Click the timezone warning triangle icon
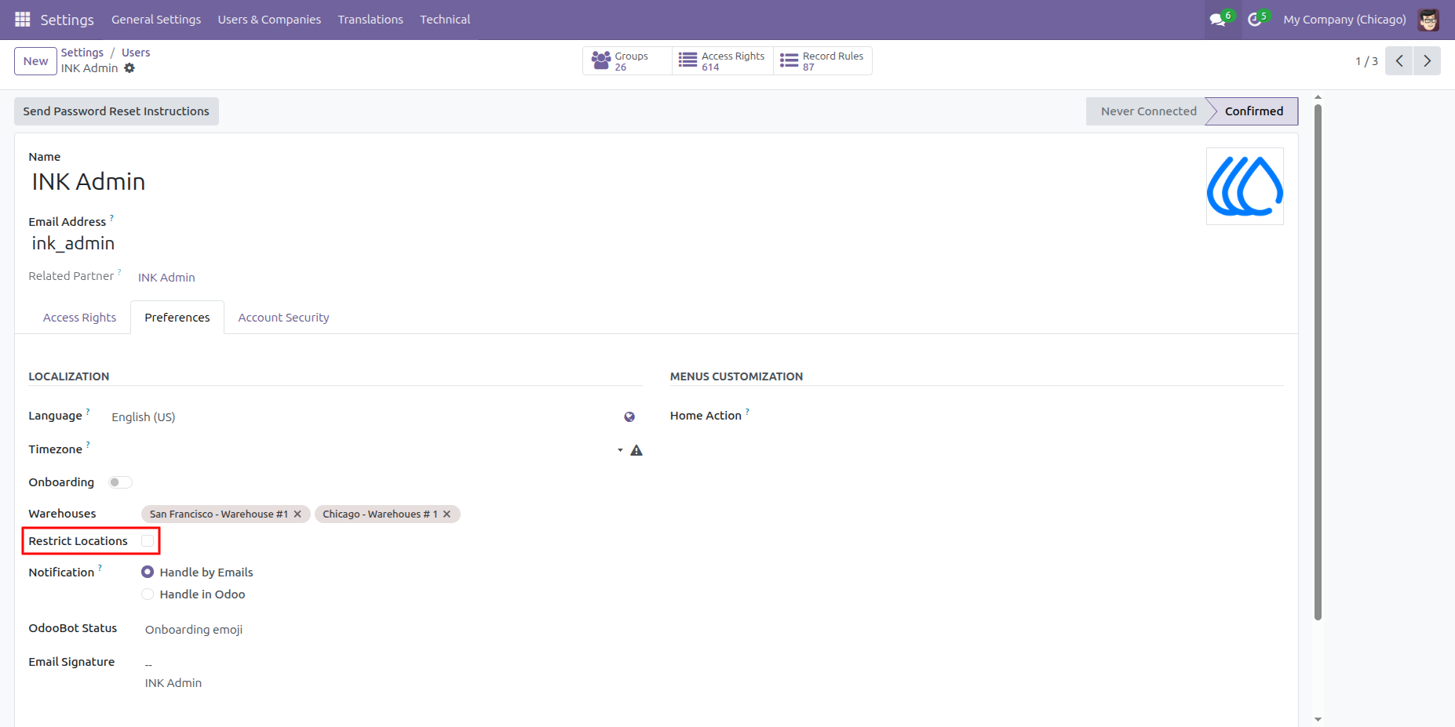The image size is (1455, 727). [x=636, y=450]
